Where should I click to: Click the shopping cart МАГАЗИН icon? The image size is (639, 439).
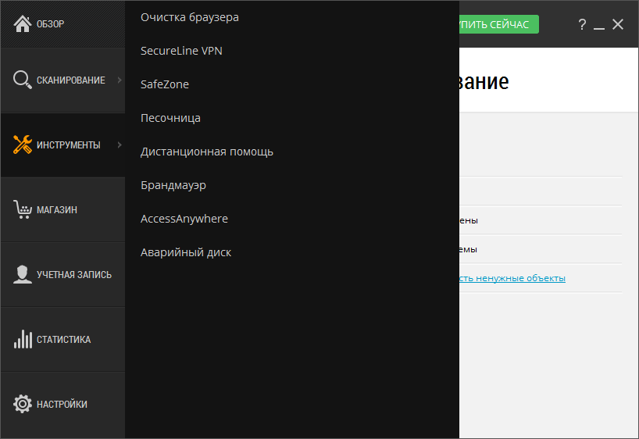click(23, 209)
